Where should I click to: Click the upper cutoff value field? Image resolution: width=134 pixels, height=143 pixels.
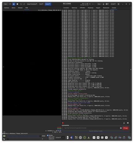[x=44, y=136]
